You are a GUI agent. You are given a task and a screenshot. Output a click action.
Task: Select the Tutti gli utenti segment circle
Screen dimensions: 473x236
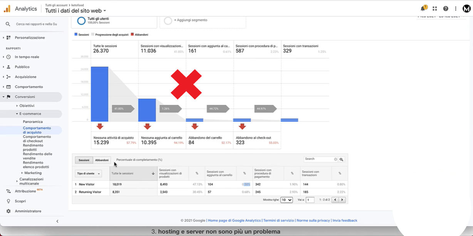tap(81, 21)
